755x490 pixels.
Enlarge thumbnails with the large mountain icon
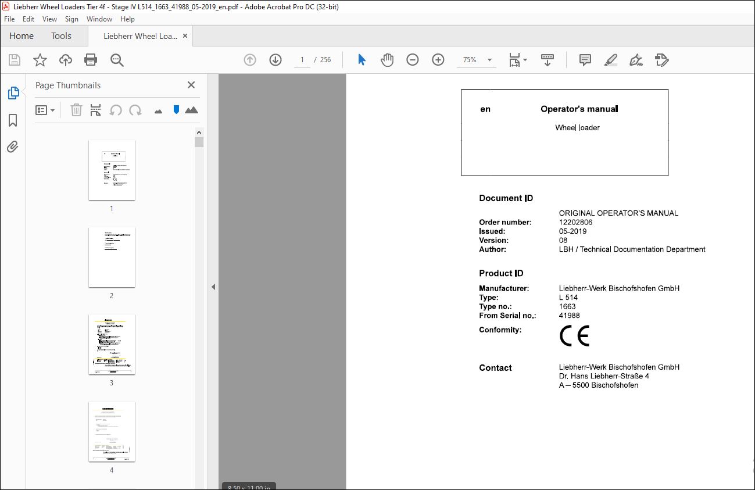click(x=191, y=109)
